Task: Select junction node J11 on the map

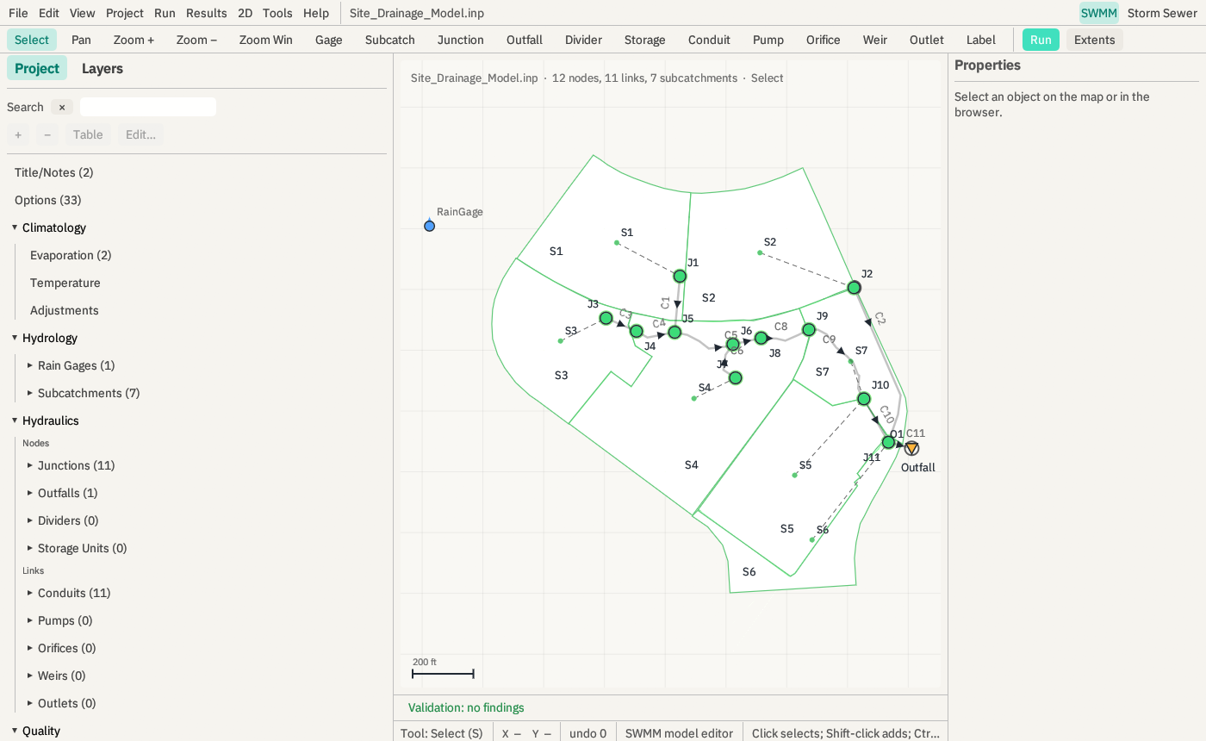Action: [888, 442]
